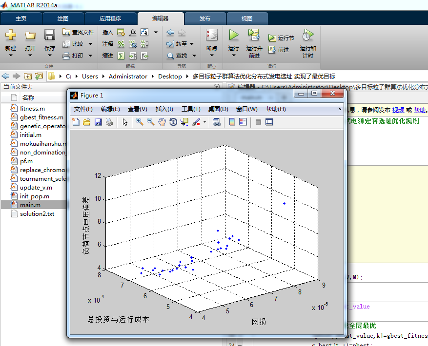Switch to the 主页 tab

point(21,19)
